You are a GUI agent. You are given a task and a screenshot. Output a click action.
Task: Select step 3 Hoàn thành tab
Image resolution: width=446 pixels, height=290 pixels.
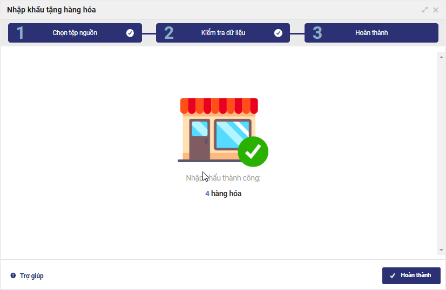(371, 33)
